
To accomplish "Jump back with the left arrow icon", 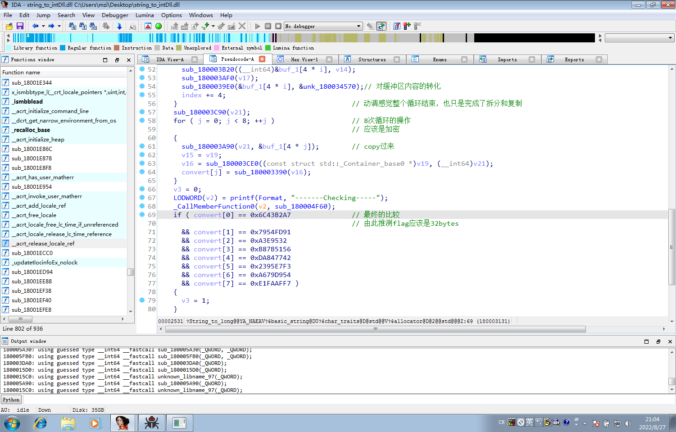I will [35, 26].
